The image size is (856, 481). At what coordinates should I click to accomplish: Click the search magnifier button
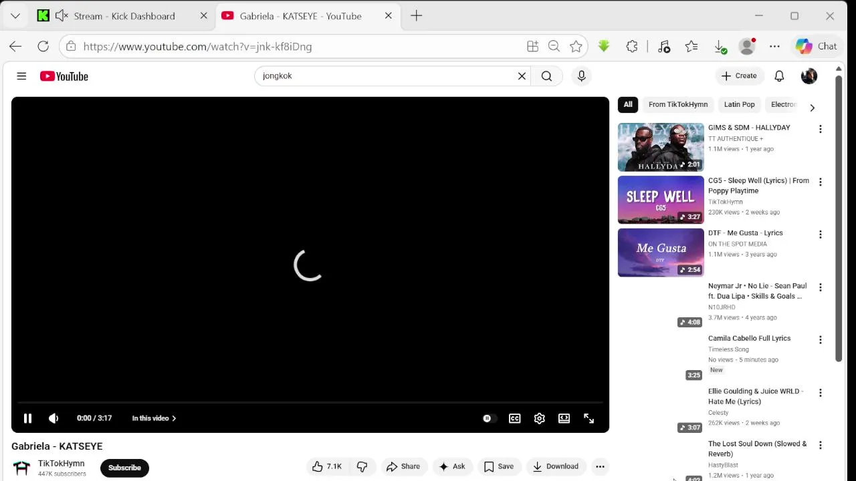546,76
